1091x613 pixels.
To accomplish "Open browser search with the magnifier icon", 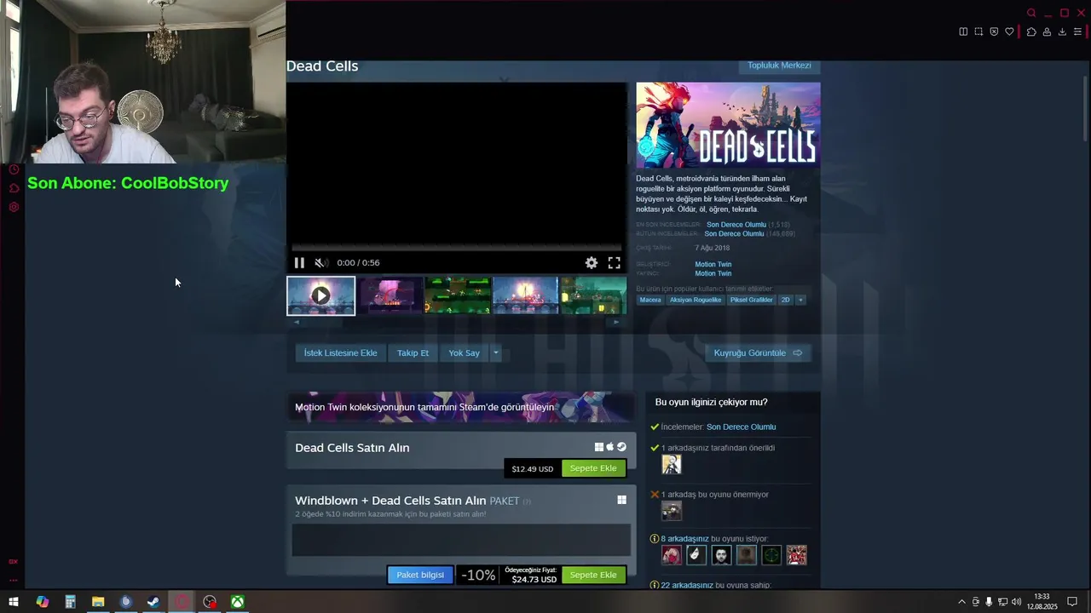I will point(1031,13).
